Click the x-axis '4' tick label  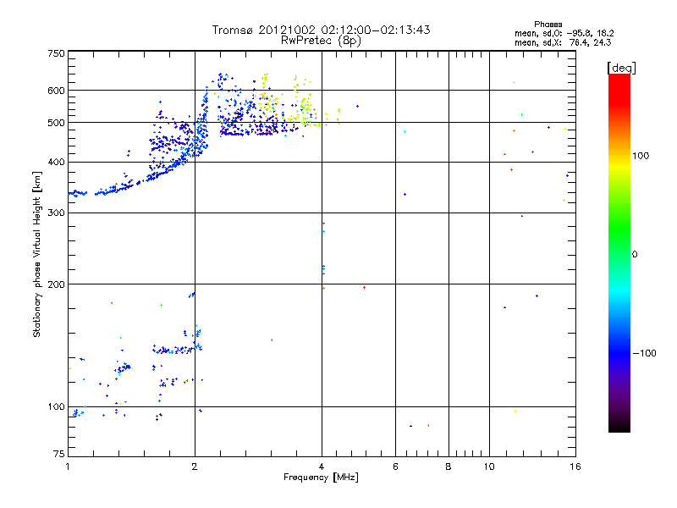tap(322, 467)
